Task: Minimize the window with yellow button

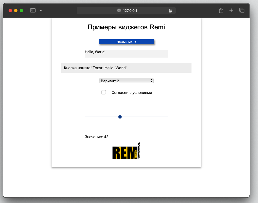Action: click(16, 11)
